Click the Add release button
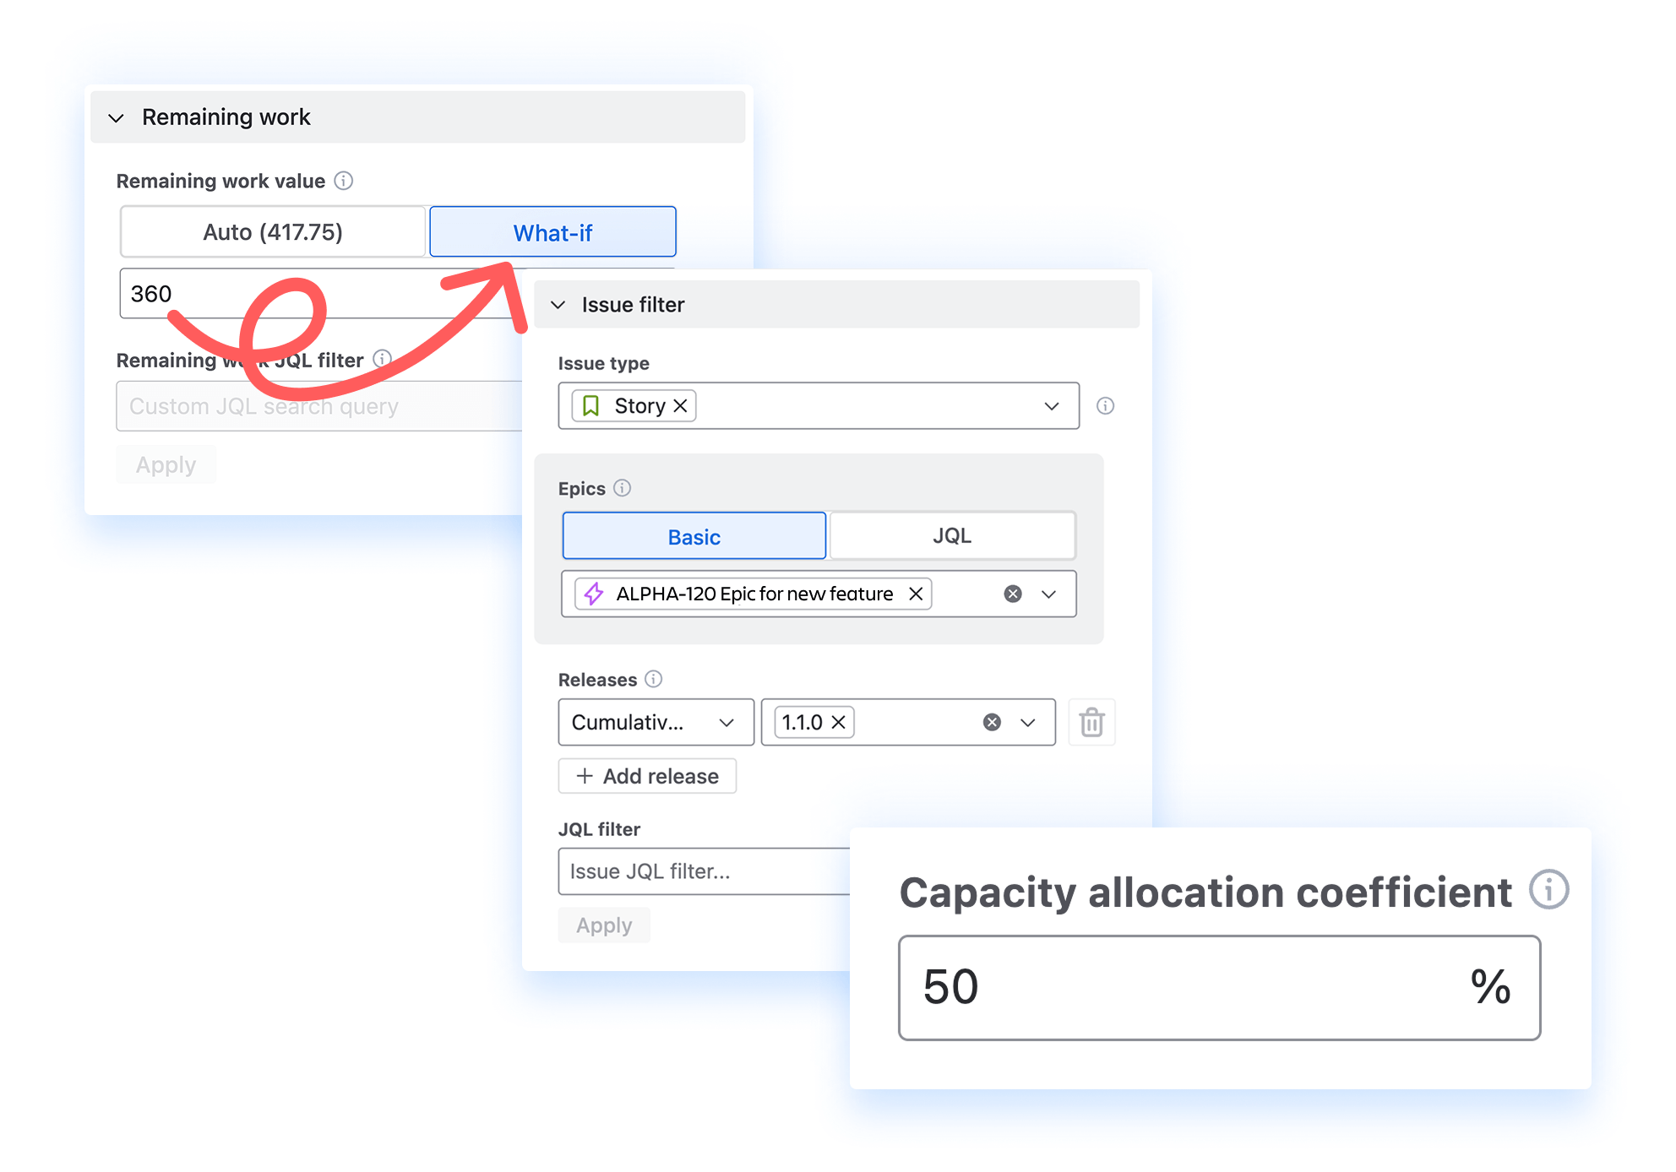 [x=647, y=776]
